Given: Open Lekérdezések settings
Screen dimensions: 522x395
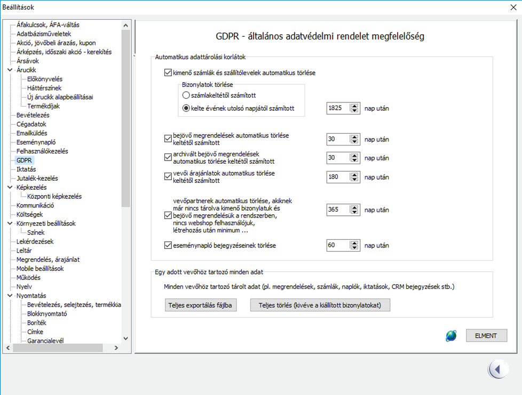Looking at the screenshot, I should [x=35, y=241].
